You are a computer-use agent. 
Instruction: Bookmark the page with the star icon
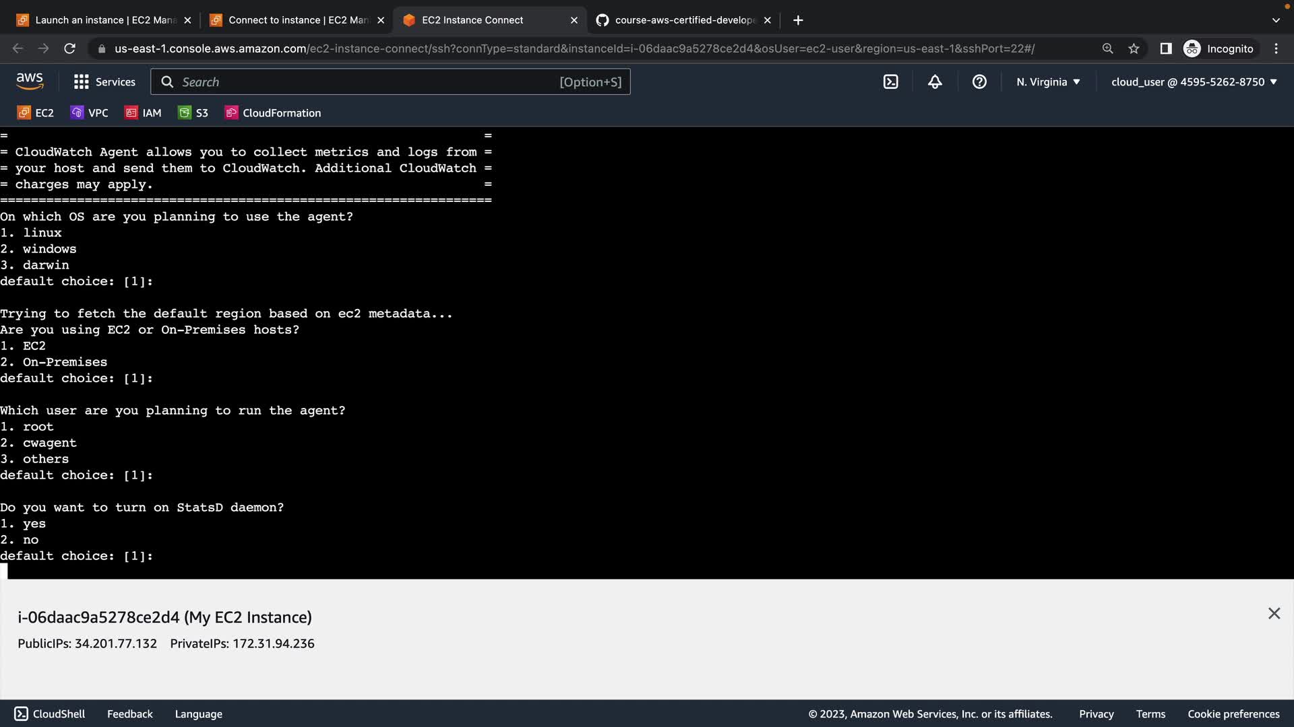[1134, 48]
